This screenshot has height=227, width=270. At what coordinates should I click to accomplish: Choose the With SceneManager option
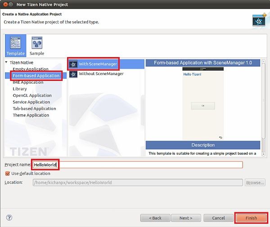[x=106, y=64]
